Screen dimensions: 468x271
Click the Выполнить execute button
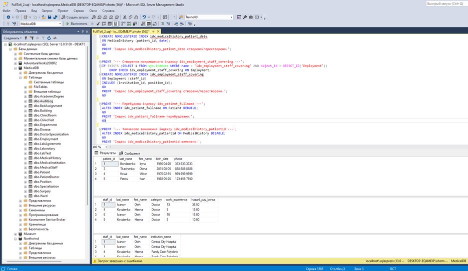tap(77, 23)
